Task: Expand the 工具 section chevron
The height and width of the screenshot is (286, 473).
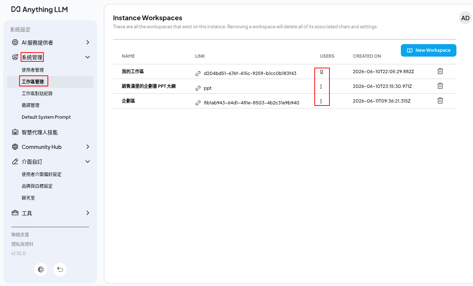Action: click(88, 213)
